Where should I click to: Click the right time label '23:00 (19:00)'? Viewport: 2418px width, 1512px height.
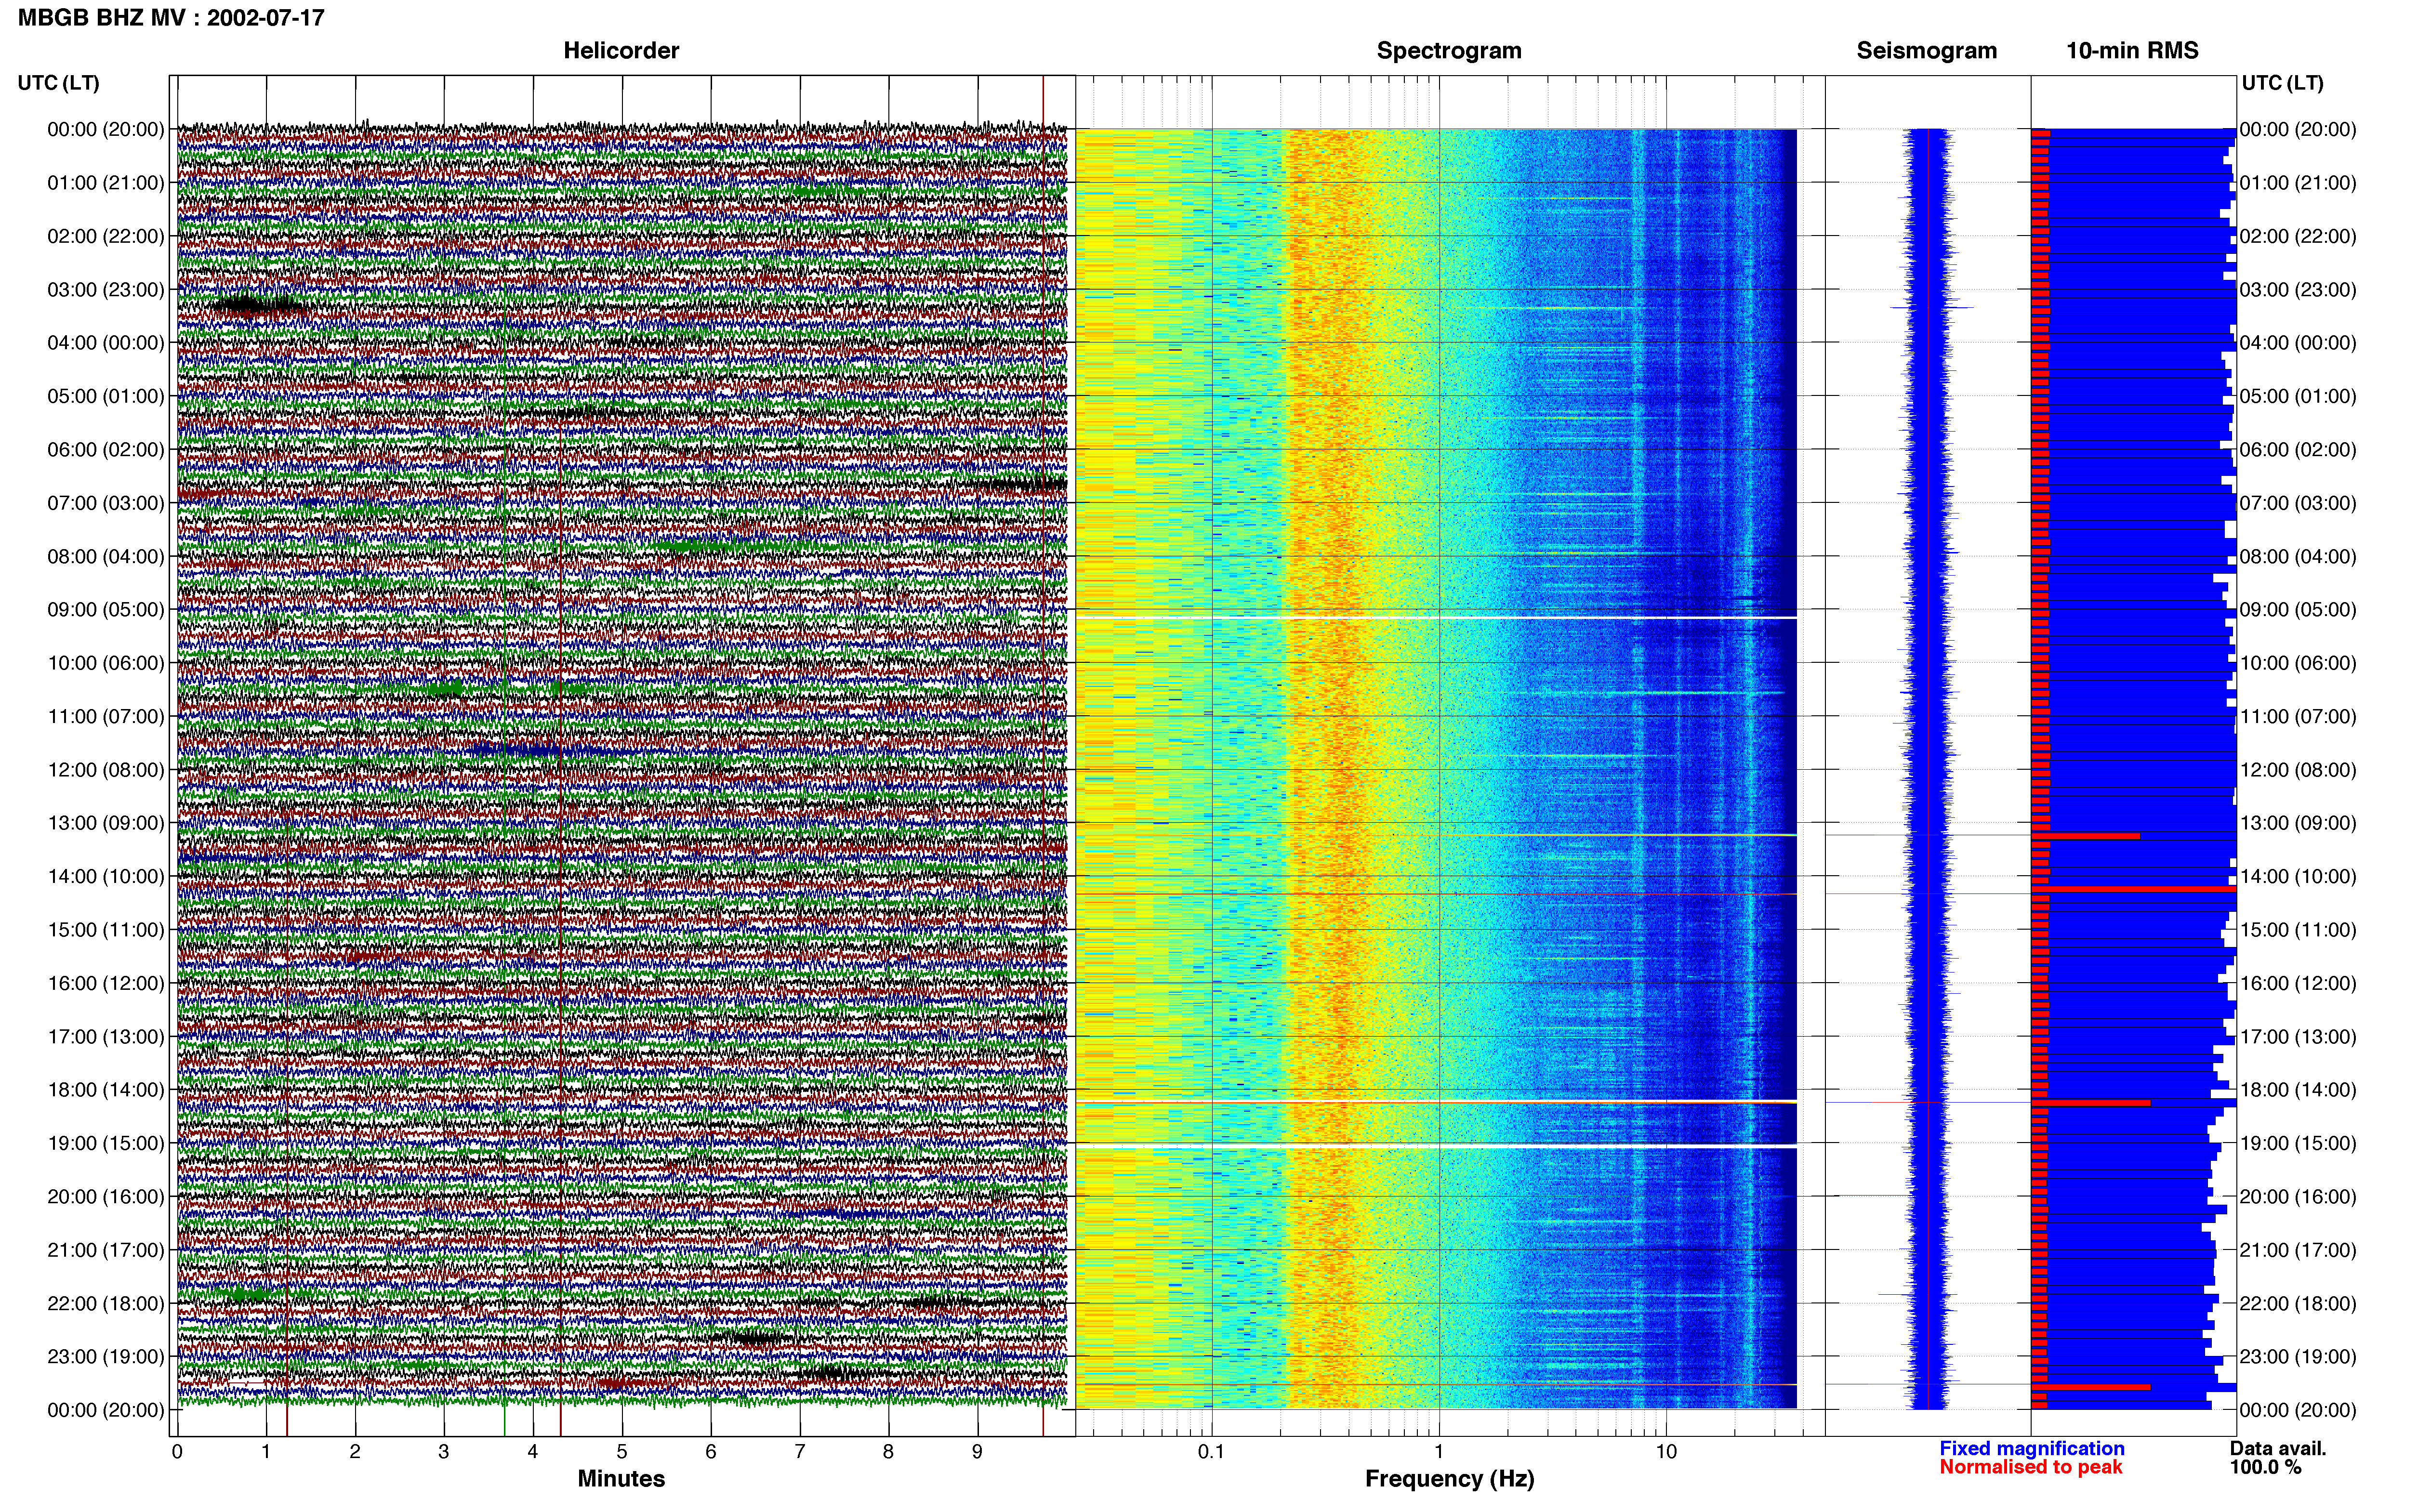(x=2298, y=1357)
